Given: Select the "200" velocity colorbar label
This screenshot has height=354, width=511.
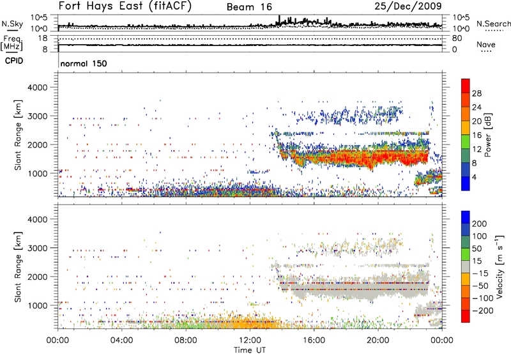Looking at the screenshot, I should click(x=480, y=224).
